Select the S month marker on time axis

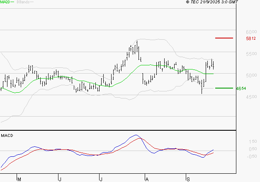point(187,179)
